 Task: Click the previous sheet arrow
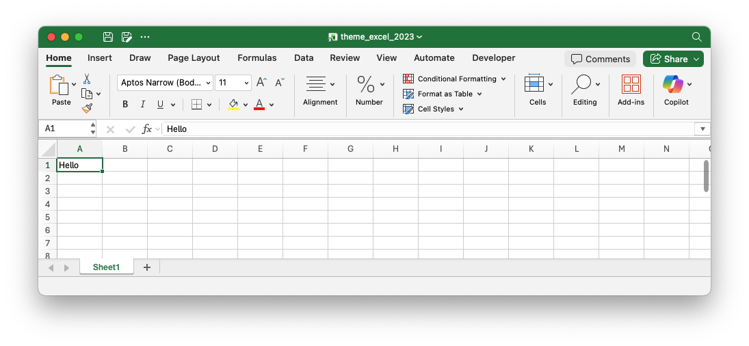tap(51, 268)
